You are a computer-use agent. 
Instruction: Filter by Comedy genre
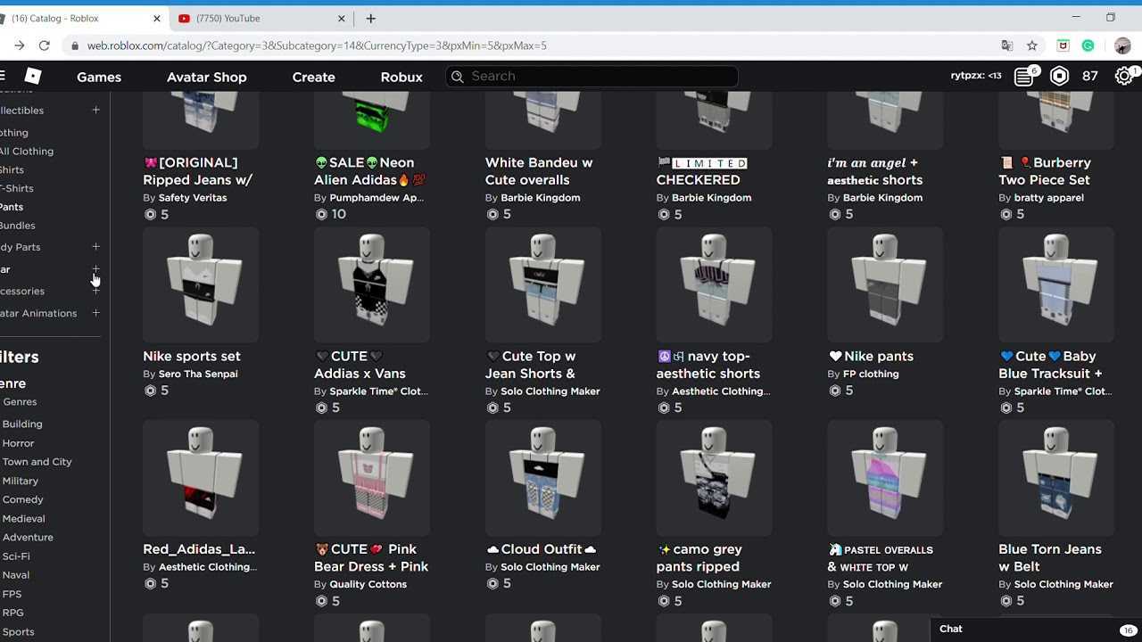[x=23, y=499]
